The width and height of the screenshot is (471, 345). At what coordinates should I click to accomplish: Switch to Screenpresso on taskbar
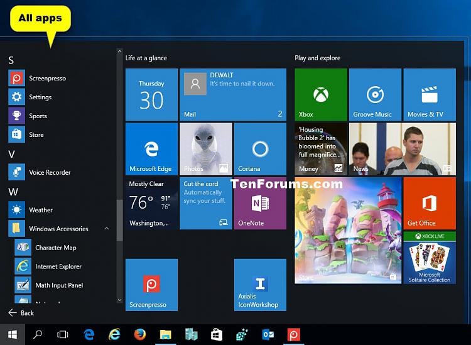(293, 334)
